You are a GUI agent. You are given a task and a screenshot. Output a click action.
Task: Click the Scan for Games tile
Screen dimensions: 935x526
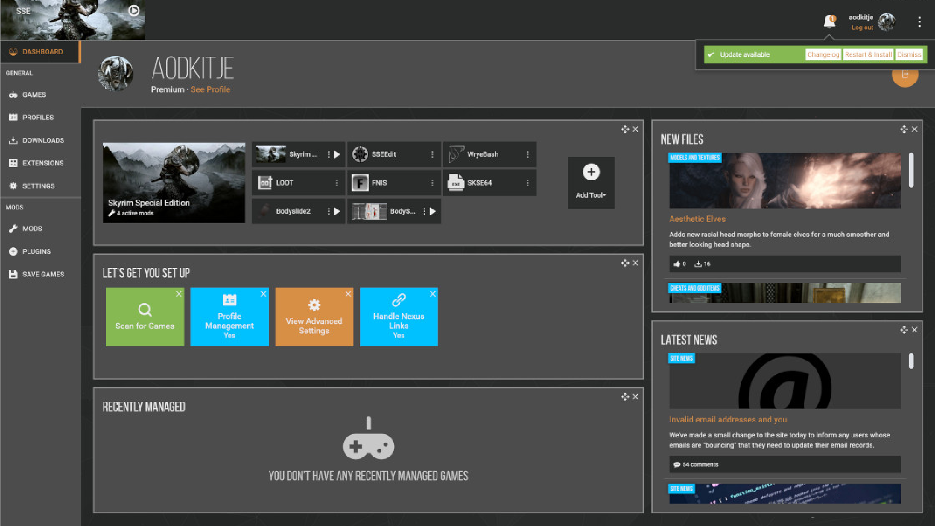(x=145, y=317)
